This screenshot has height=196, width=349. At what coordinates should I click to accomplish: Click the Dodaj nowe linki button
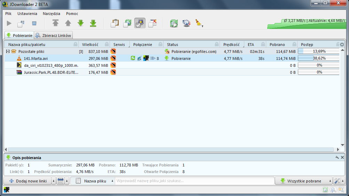(x=27, y=181)
